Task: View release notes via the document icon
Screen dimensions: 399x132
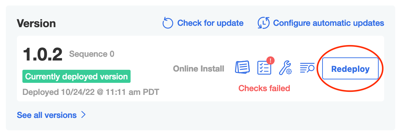Action: point(242,68)
